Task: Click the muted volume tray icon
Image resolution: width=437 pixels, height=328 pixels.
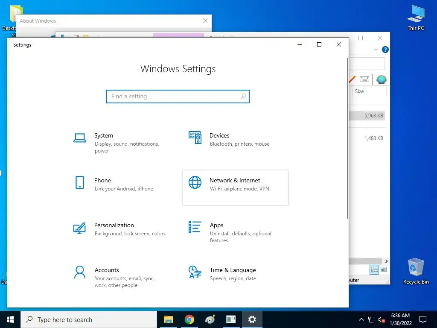Action: [382, 319]
